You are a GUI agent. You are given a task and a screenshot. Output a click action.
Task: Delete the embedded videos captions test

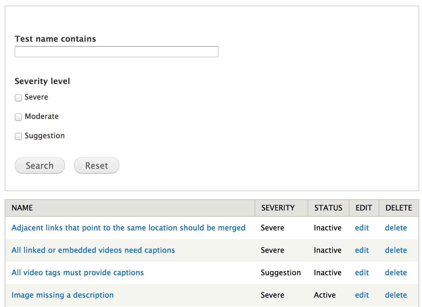396,250
